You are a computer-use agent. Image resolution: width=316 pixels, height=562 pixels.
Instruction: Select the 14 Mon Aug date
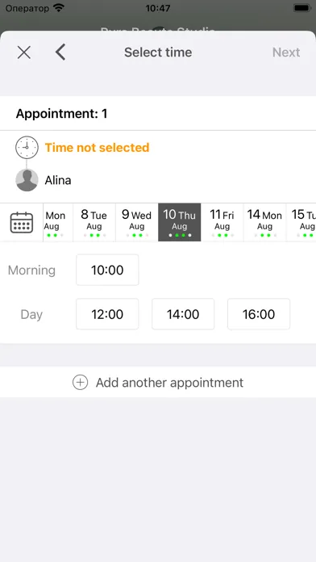(x=265, y=223)
